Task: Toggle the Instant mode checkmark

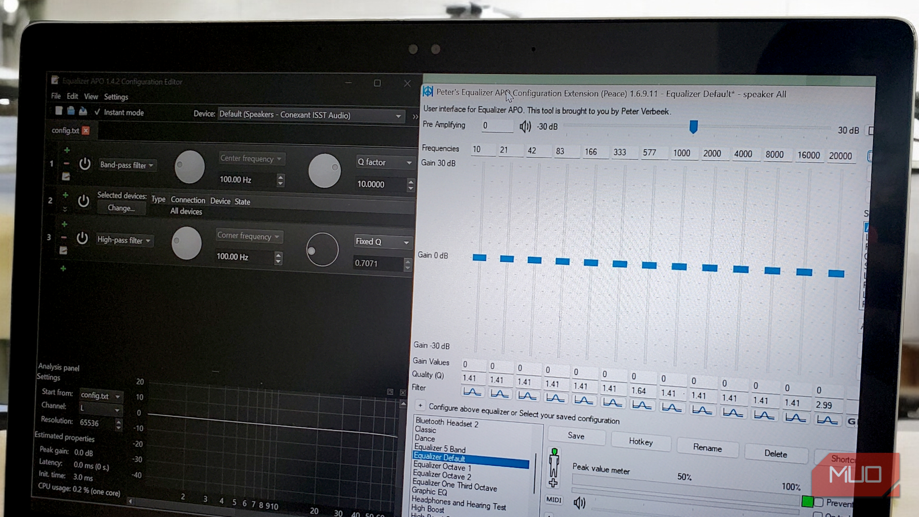Action: (x=98, y=112)
